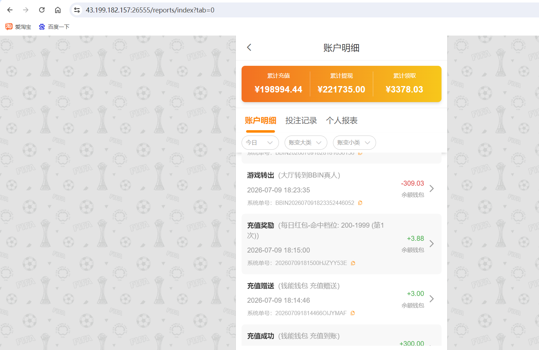Click the +3.00 amount
The width and height of the screenshot is (539, 350).
click(x=416, y=294)
